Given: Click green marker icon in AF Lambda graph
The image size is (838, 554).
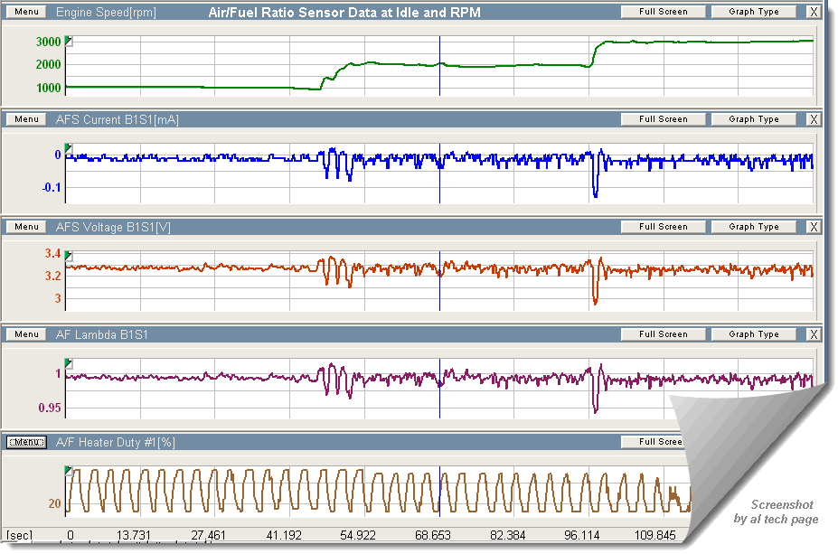Looking at the screenshot, I should (70, 364).
